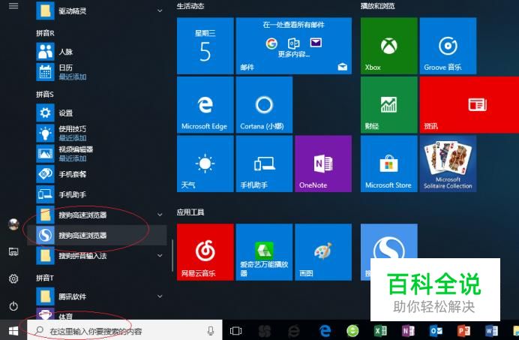Screen dimensions: 519x340
Task: Open Outlook from the taskbar
Action: (436, 330)
